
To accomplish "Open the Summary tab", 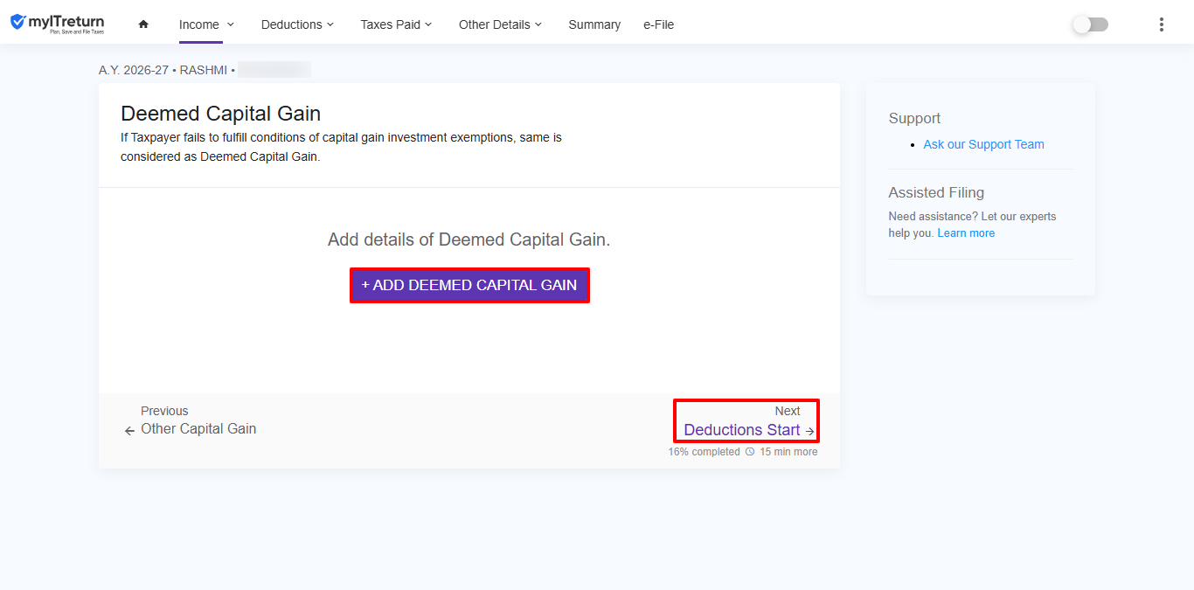I will point(594,24).
